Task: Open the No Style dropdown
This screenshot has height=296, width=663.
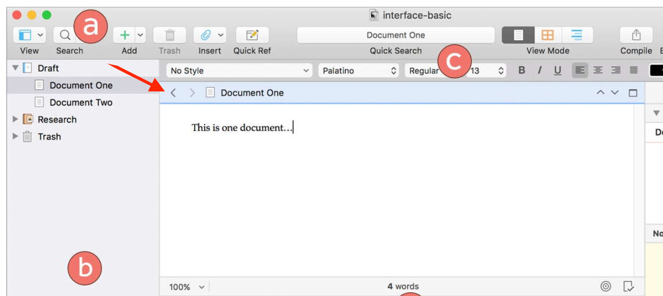Action: click(x=240, y=71)
